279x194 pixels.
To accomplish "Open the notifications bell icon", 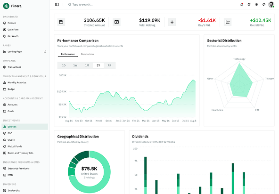I will pos(242,4).
